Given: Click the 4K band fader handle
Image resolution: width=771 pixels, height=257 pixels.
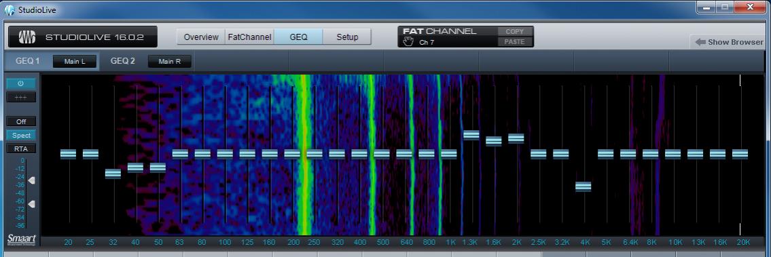Looking at the screenshot, I should (583, 186).
